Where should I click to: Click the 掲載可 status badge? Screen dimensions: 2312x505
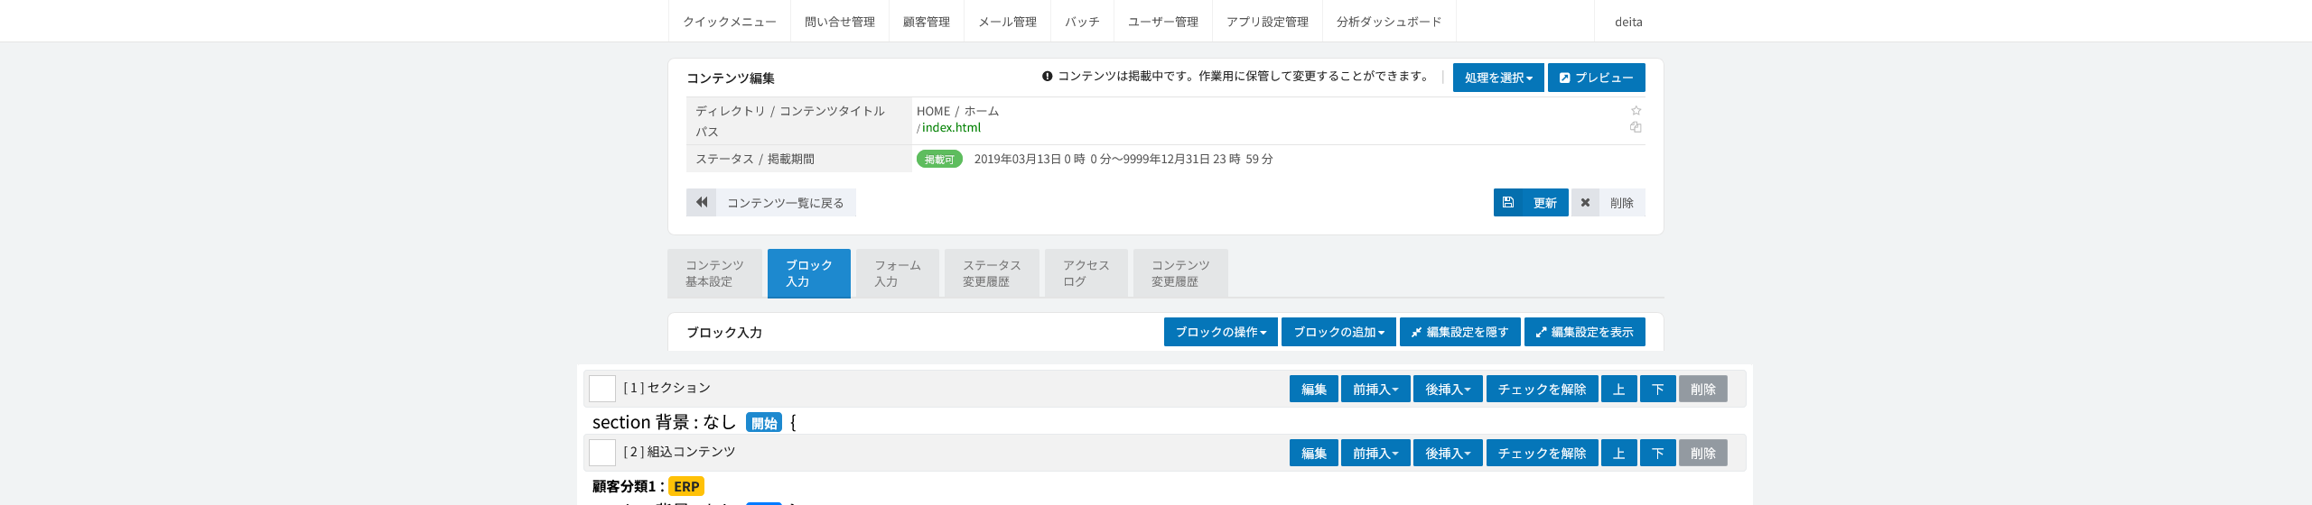[x=939, y=160]
